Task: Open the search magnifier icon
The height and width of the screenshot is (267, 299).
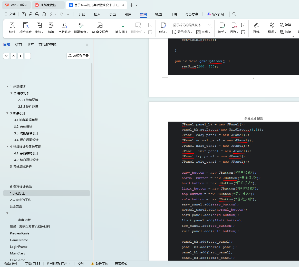Action: tap(234, 14)
